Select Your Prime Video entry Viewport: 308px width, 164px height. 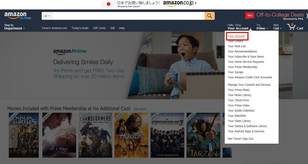click(x=239, y=105)
